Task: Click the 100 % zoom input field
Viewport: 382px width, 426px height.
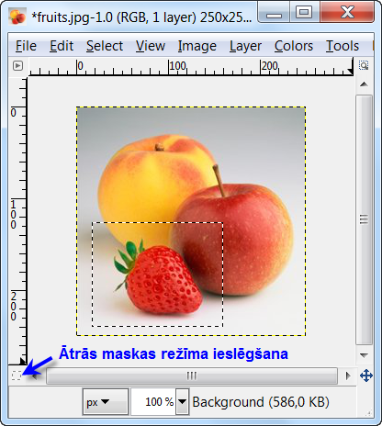Action: 153,402
